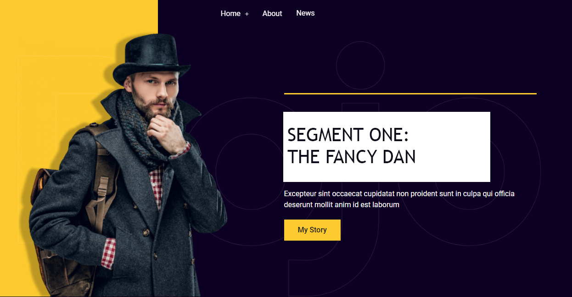This screenshot has height=297, width=572.
Task: Click the red plaid shirt cuff
Action: (108, 252)
